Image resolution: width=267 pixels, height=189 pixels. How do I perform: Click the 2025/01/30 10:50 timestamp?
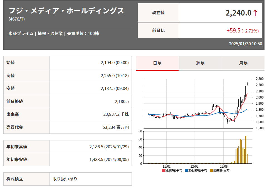[x=245, y=44]
